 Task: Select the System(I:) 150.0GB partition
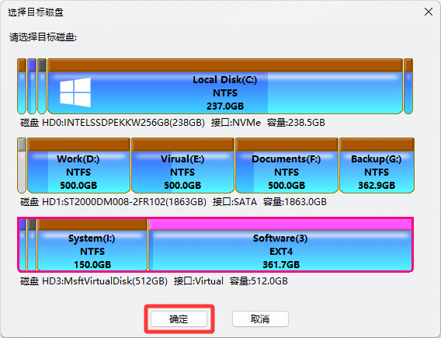92,245
